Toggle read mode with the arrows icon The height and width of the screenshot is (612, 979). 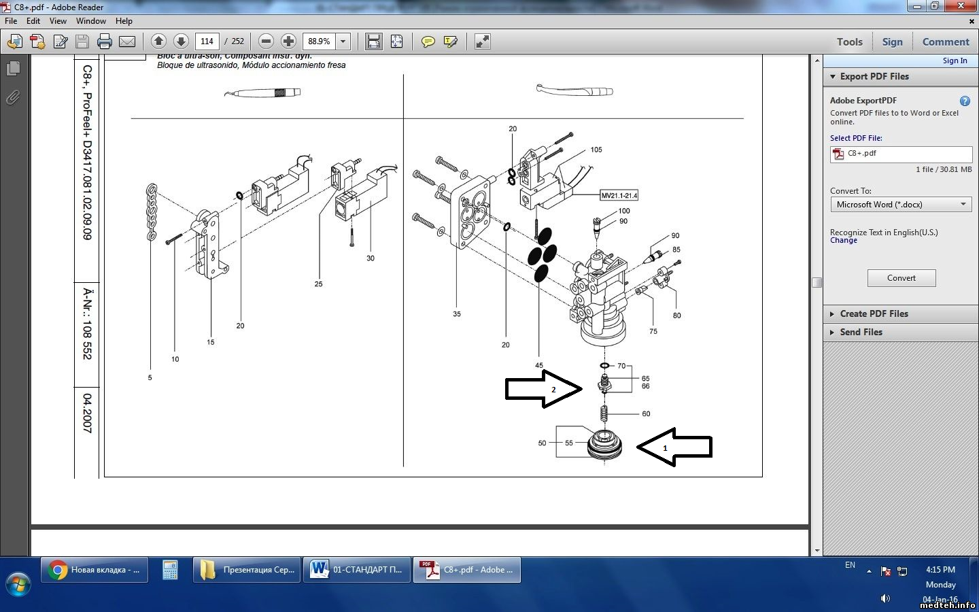[x=483, y=41]
